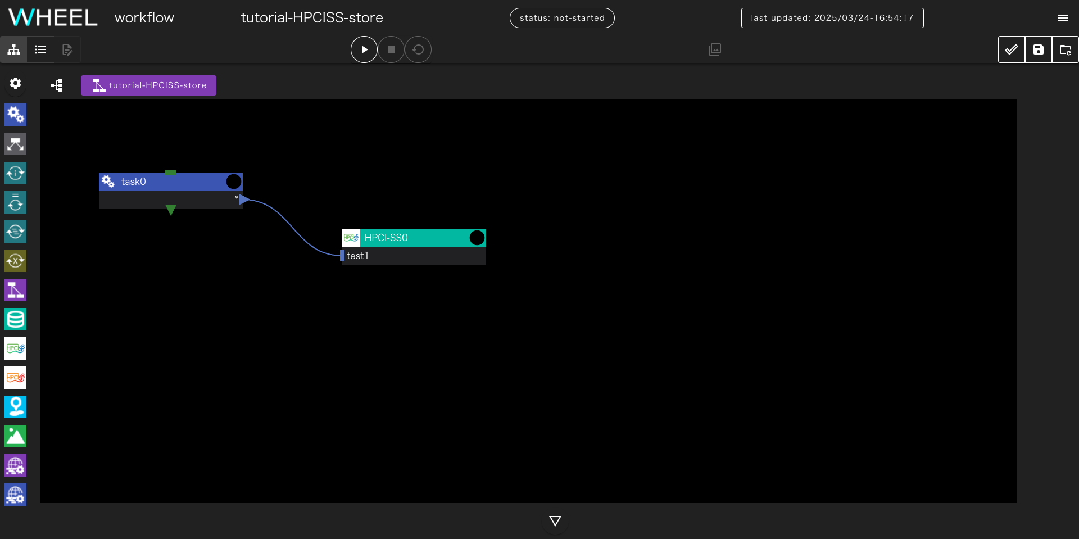This screenshot has width=1079, height=539.
Task: Open the environment variables gear icon
Action: [x=15, y=83]
